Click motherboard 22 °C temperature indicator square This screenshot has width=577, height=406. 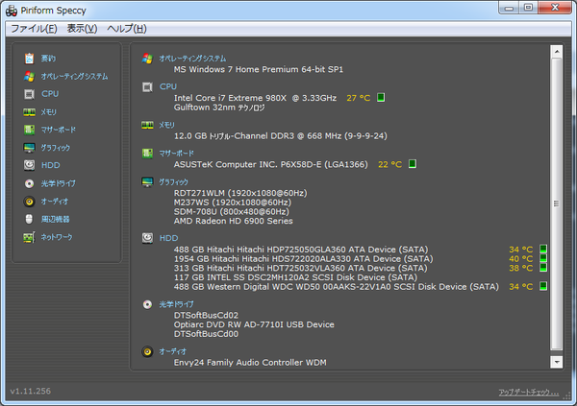(413, 163)
